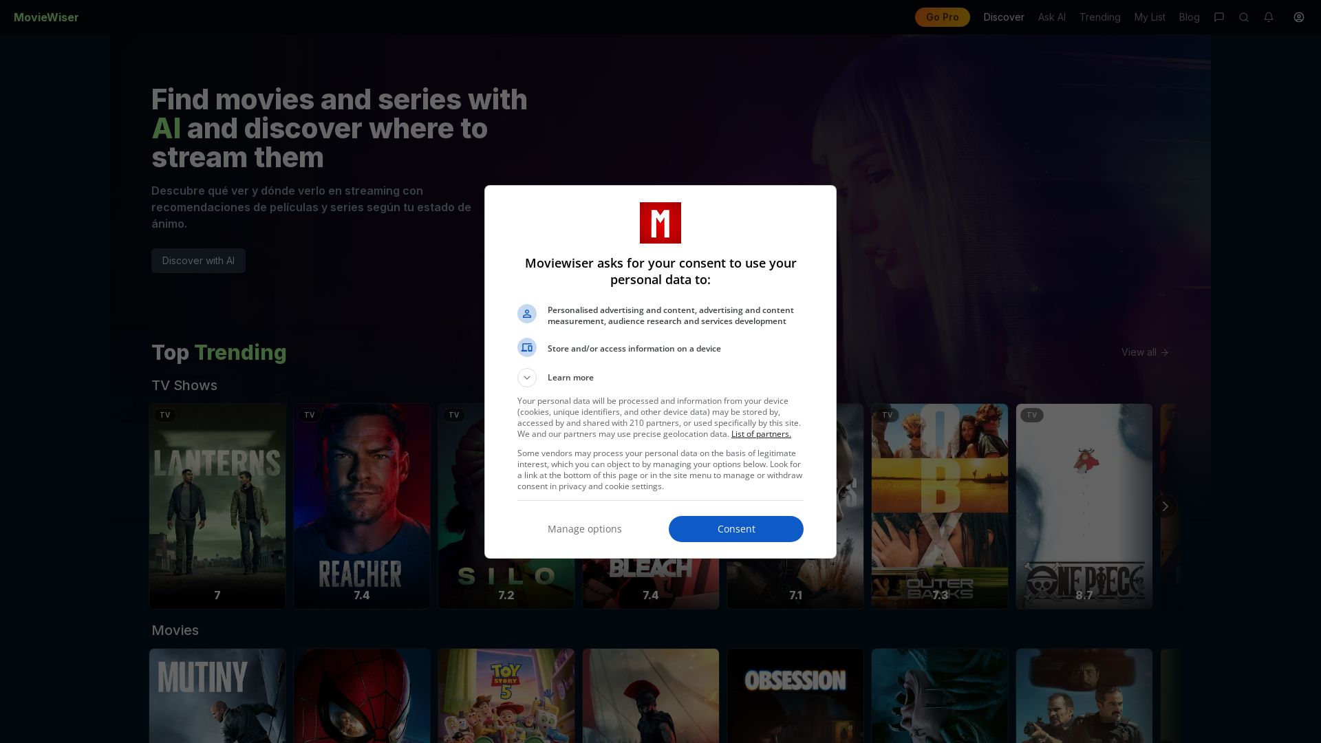This screenshot has width=1321, height=743.
Task: Open the Reacher TV show poster
Action: [362, 506]
